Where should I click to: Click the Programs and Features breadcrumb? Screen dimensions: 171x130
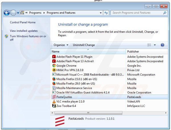pos(61,13)
